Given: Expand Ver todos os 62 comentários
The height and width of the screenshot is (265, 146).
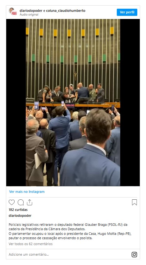Looking at the screenshot, I should coord(30,244).
